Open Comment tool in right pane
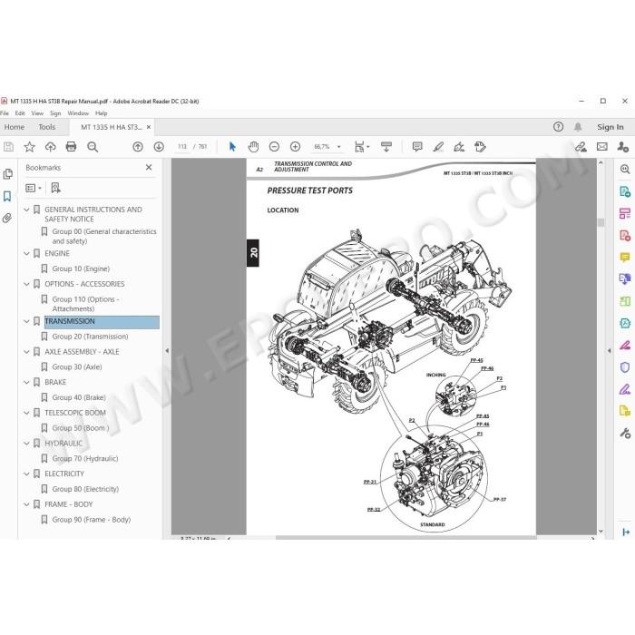Image resolution: width=635 pixels, height=635 pixels. 625,257
